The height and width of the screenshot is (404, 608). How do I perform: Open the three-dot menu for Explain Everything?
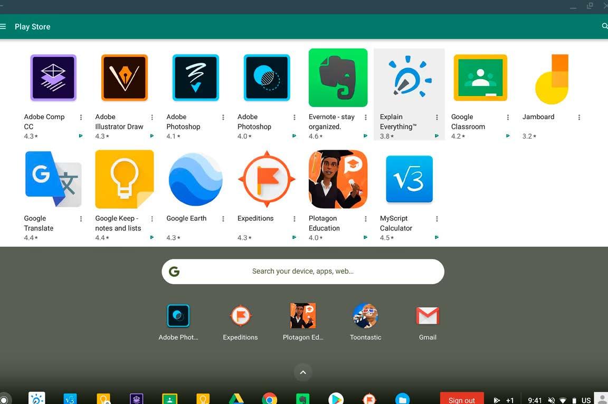pyautogui.click(x=437, y=117)
